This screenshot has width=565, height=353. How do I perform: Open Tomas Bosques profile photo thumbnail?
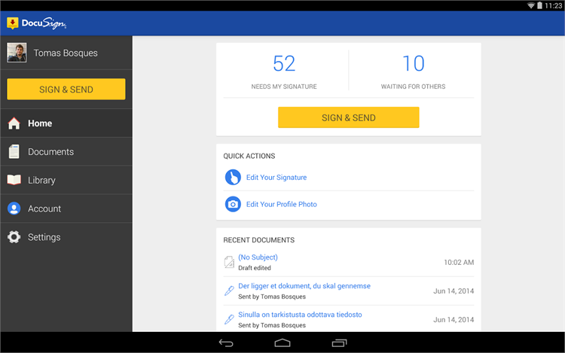coord(17,53)
